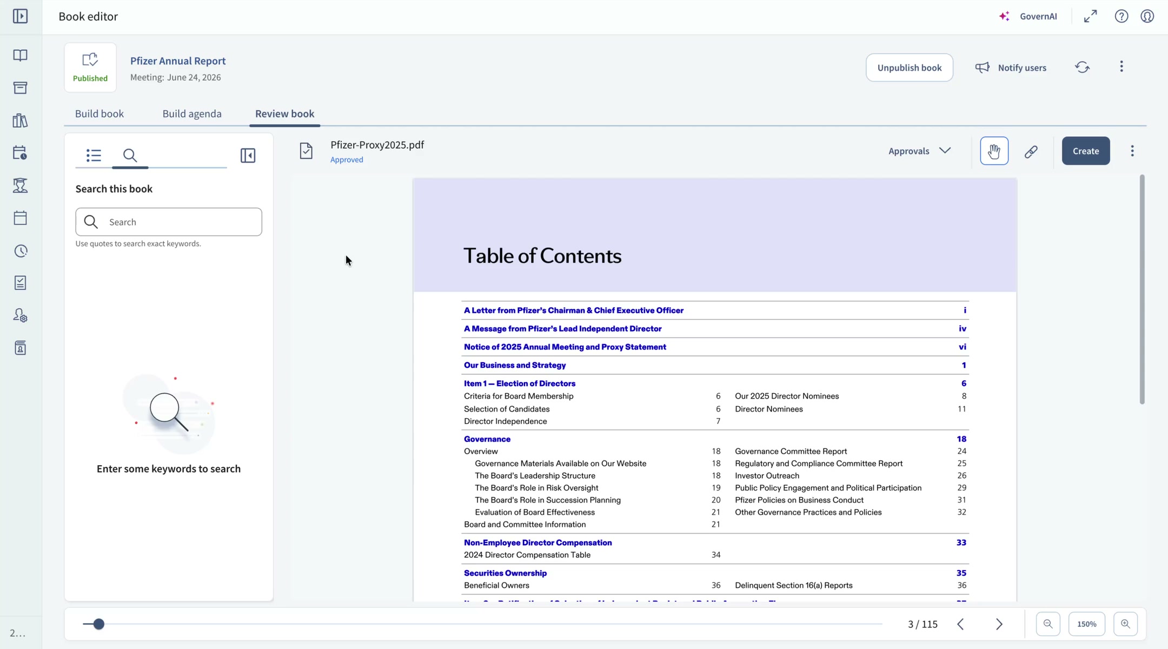Click the Search this book input field
The height and width of the screenshot is (649, 1168).
tap(169, 222)
